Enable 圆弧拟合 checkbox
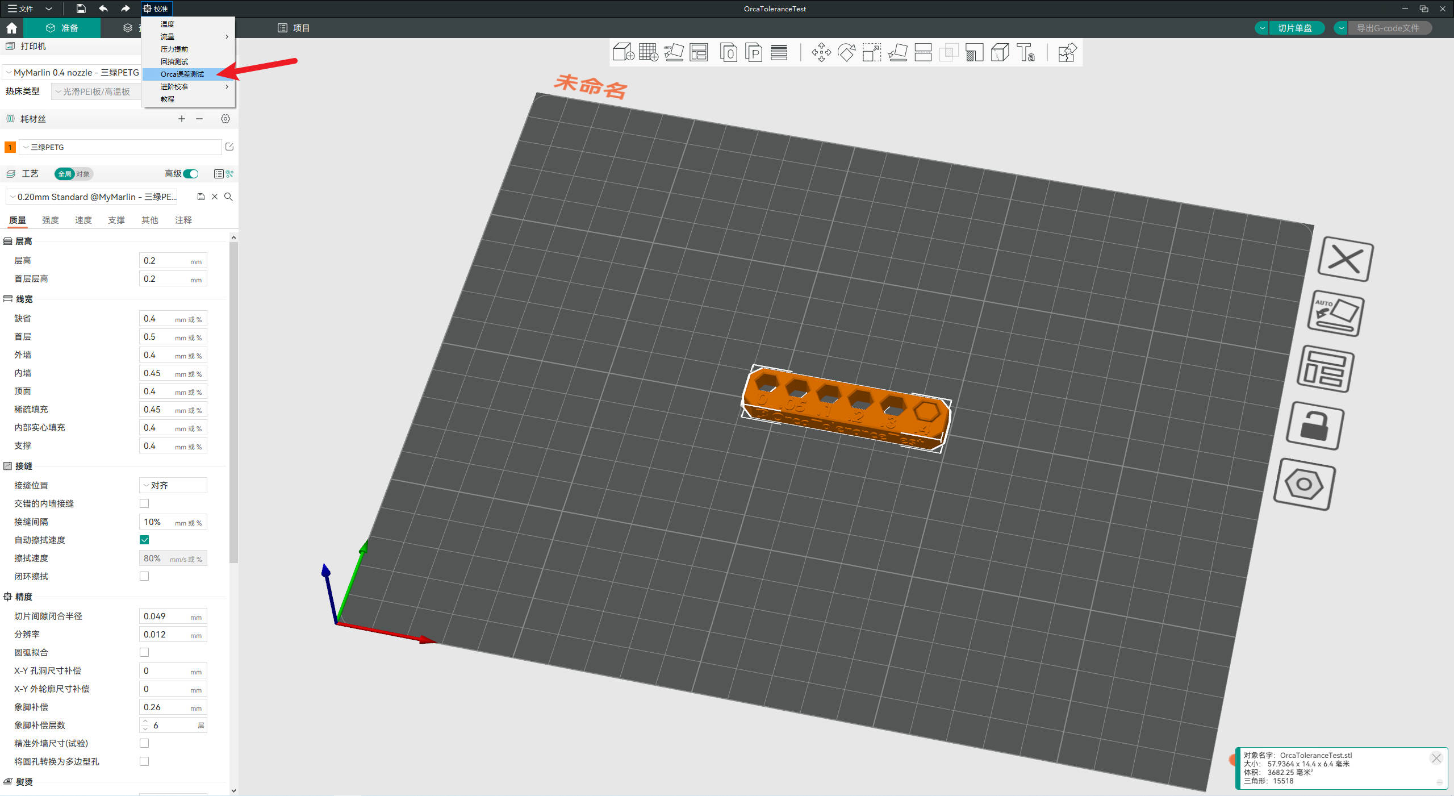 coord(144,652)
